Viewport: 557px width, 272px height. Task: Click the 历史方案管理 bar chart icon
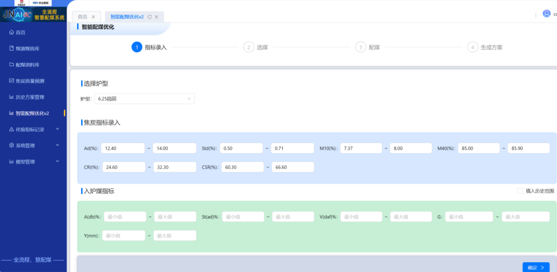12,97
